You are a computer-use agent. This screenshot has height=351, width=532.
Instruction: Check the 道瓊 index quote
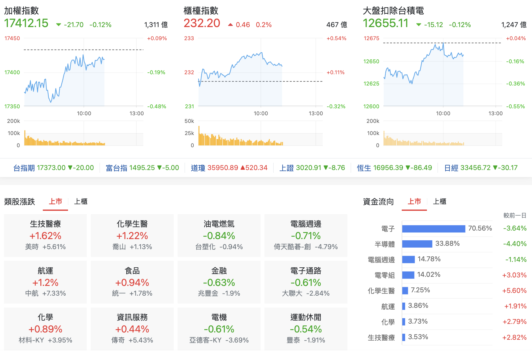tap(199, 168)
